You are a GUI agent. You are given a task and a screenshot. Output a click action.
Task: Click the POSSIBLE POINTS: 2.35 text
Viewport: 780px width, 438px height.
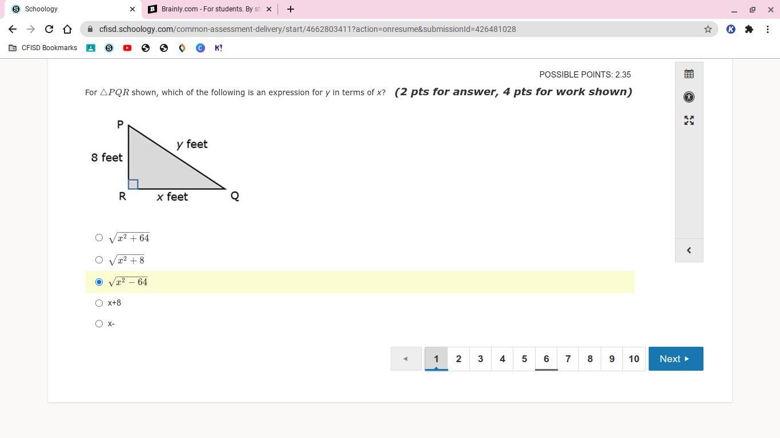coord(585,75)
